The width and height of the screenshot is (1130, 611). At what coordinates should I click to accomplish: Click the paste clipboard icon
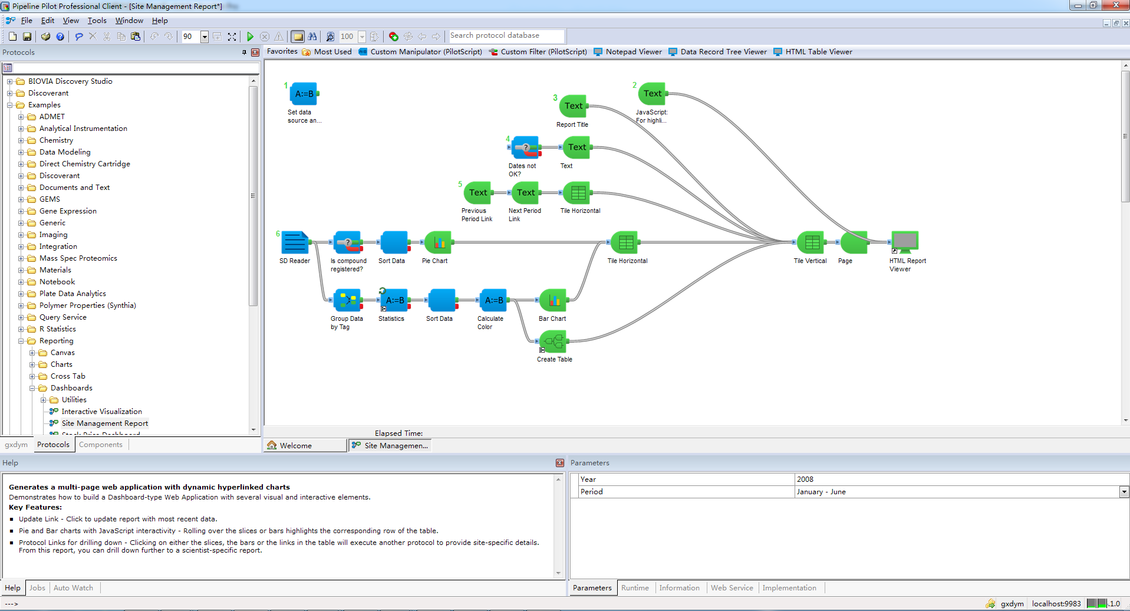[x=136, y=37]
